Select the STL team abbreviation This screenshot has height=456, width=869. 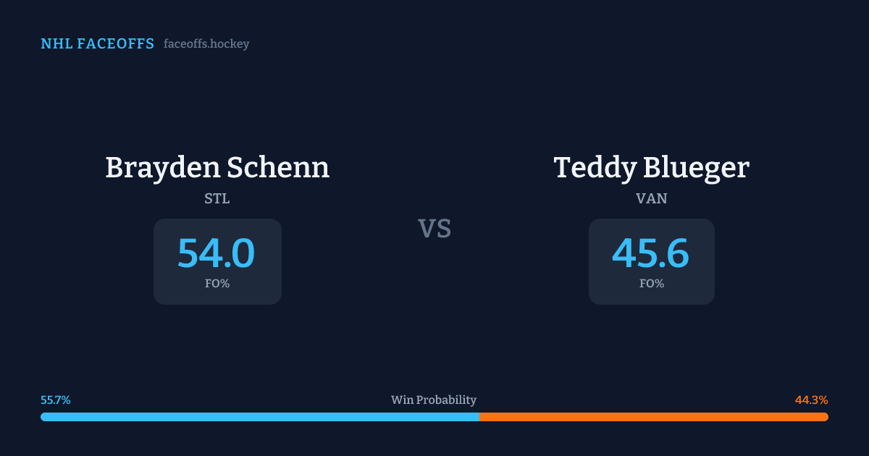pyautogui.click(x=217, y=199)
